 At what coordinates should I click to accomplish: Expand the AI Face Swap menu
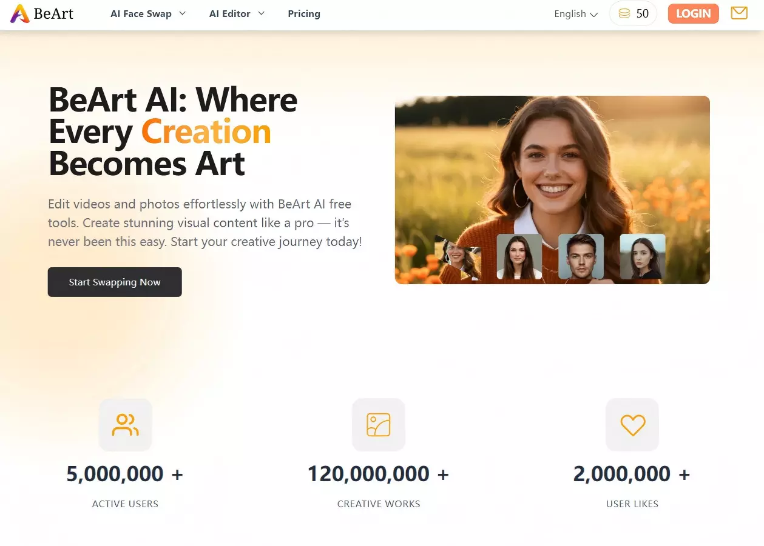pyautogui.click(x=148, y=13)
